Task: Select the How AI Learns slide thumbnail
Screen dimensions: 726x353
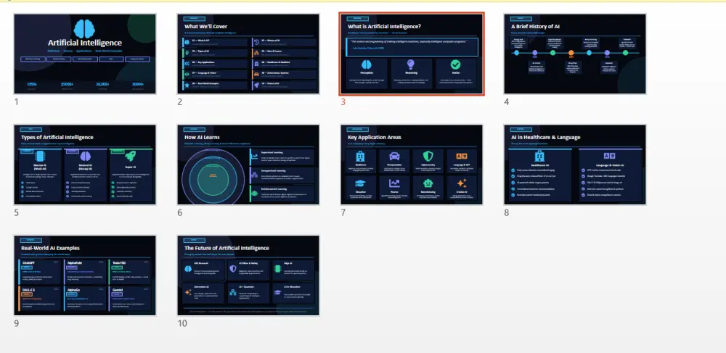Action: tap(248, 165)
